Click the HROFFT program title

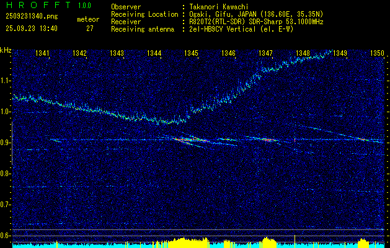coord(38,5)
